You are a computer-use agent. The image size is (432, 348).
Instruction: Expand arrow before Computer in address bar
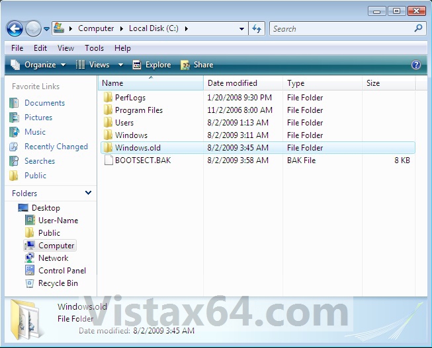pos(71,28)
